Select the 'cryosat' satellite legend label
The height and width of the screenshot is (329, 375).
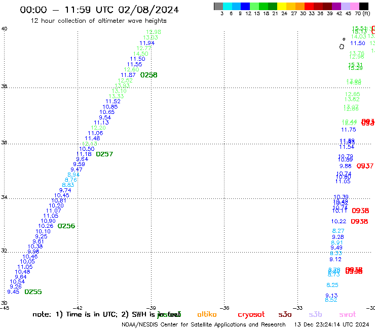click(x=251, y=314)
